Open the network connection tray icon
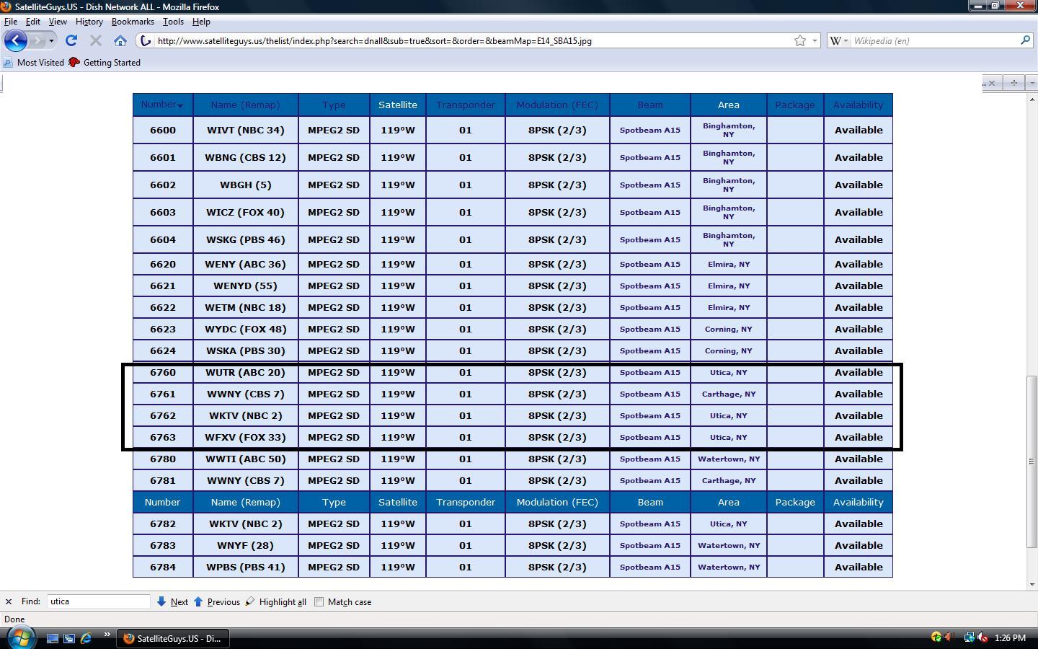 click(x=970, y=637)
